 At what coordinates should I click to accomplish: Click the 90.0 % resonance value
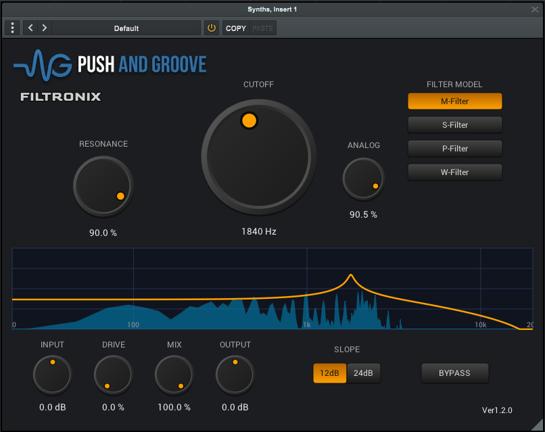pos(103,233)
